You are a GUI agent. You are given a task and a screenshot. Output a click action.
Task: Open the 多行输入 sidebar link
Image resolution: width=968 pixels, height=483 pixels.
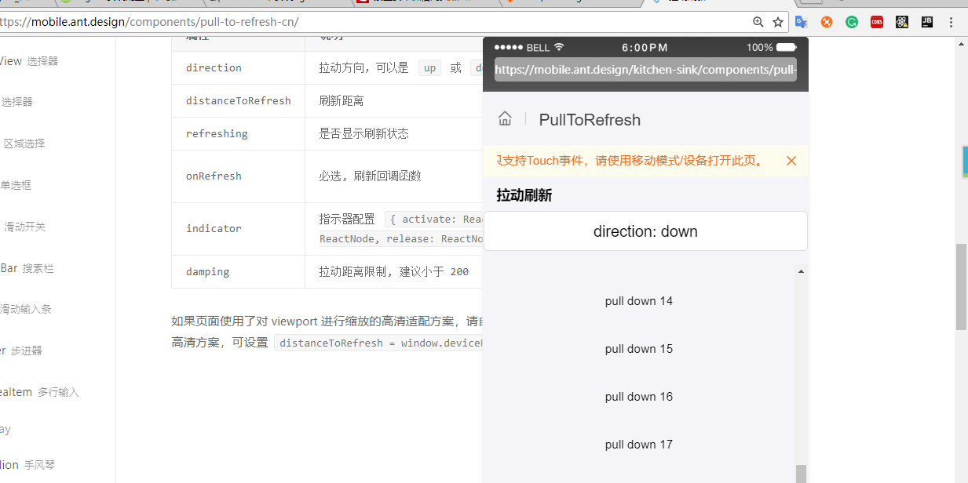[x=39, y=392]
